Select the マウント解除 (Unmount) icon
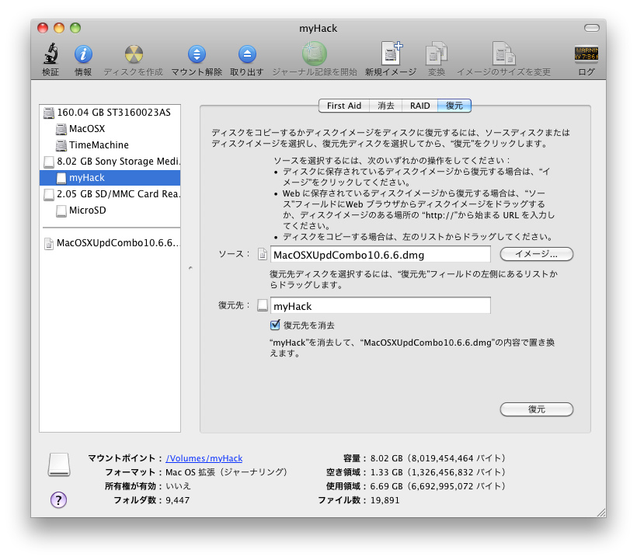The image size is (637, 560). tap(196, 56)
